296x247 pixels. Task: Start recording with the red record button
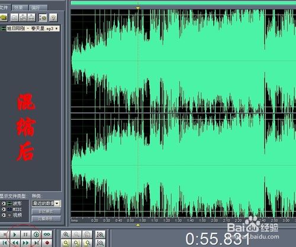[47, 243]
